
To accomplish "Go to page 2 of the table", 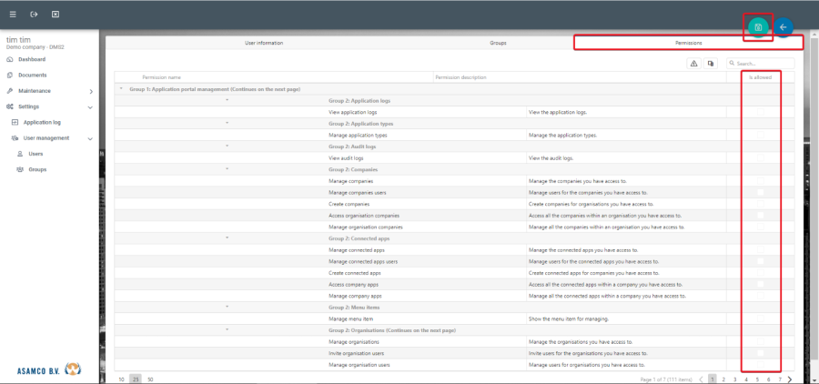I will [x=723, y=379].
